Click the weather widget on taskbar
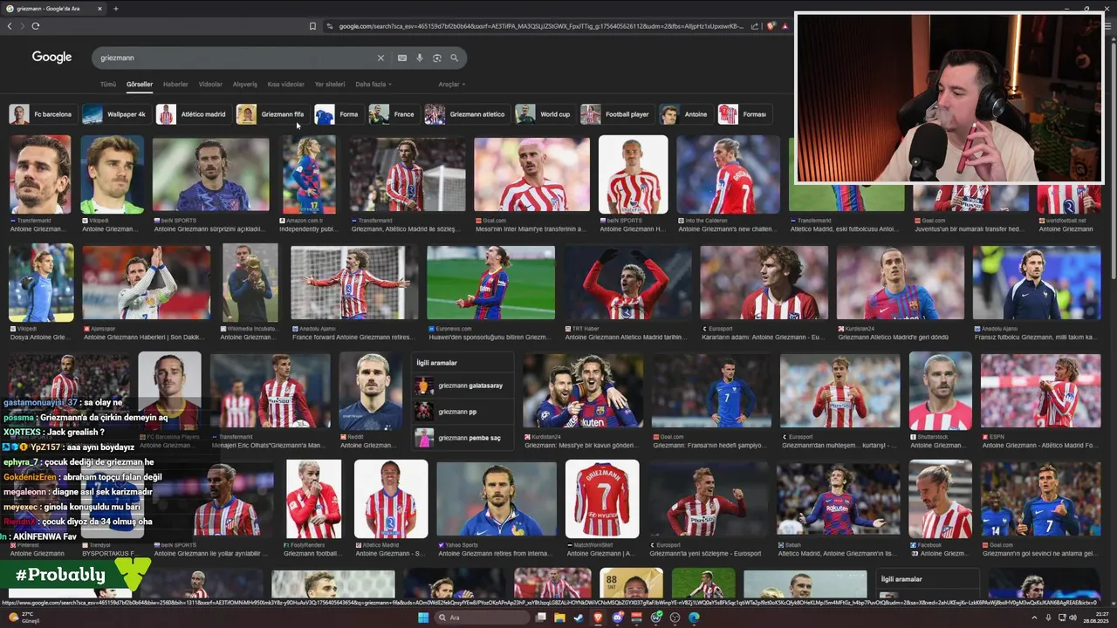The height and width of the screenshot is (628, 1117). (23, 618)
